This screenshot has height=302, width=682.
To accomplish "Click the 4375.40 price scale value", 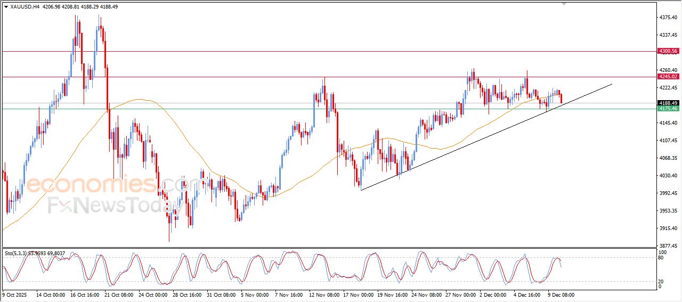I will pyautogui.click(x=668, y=18).
